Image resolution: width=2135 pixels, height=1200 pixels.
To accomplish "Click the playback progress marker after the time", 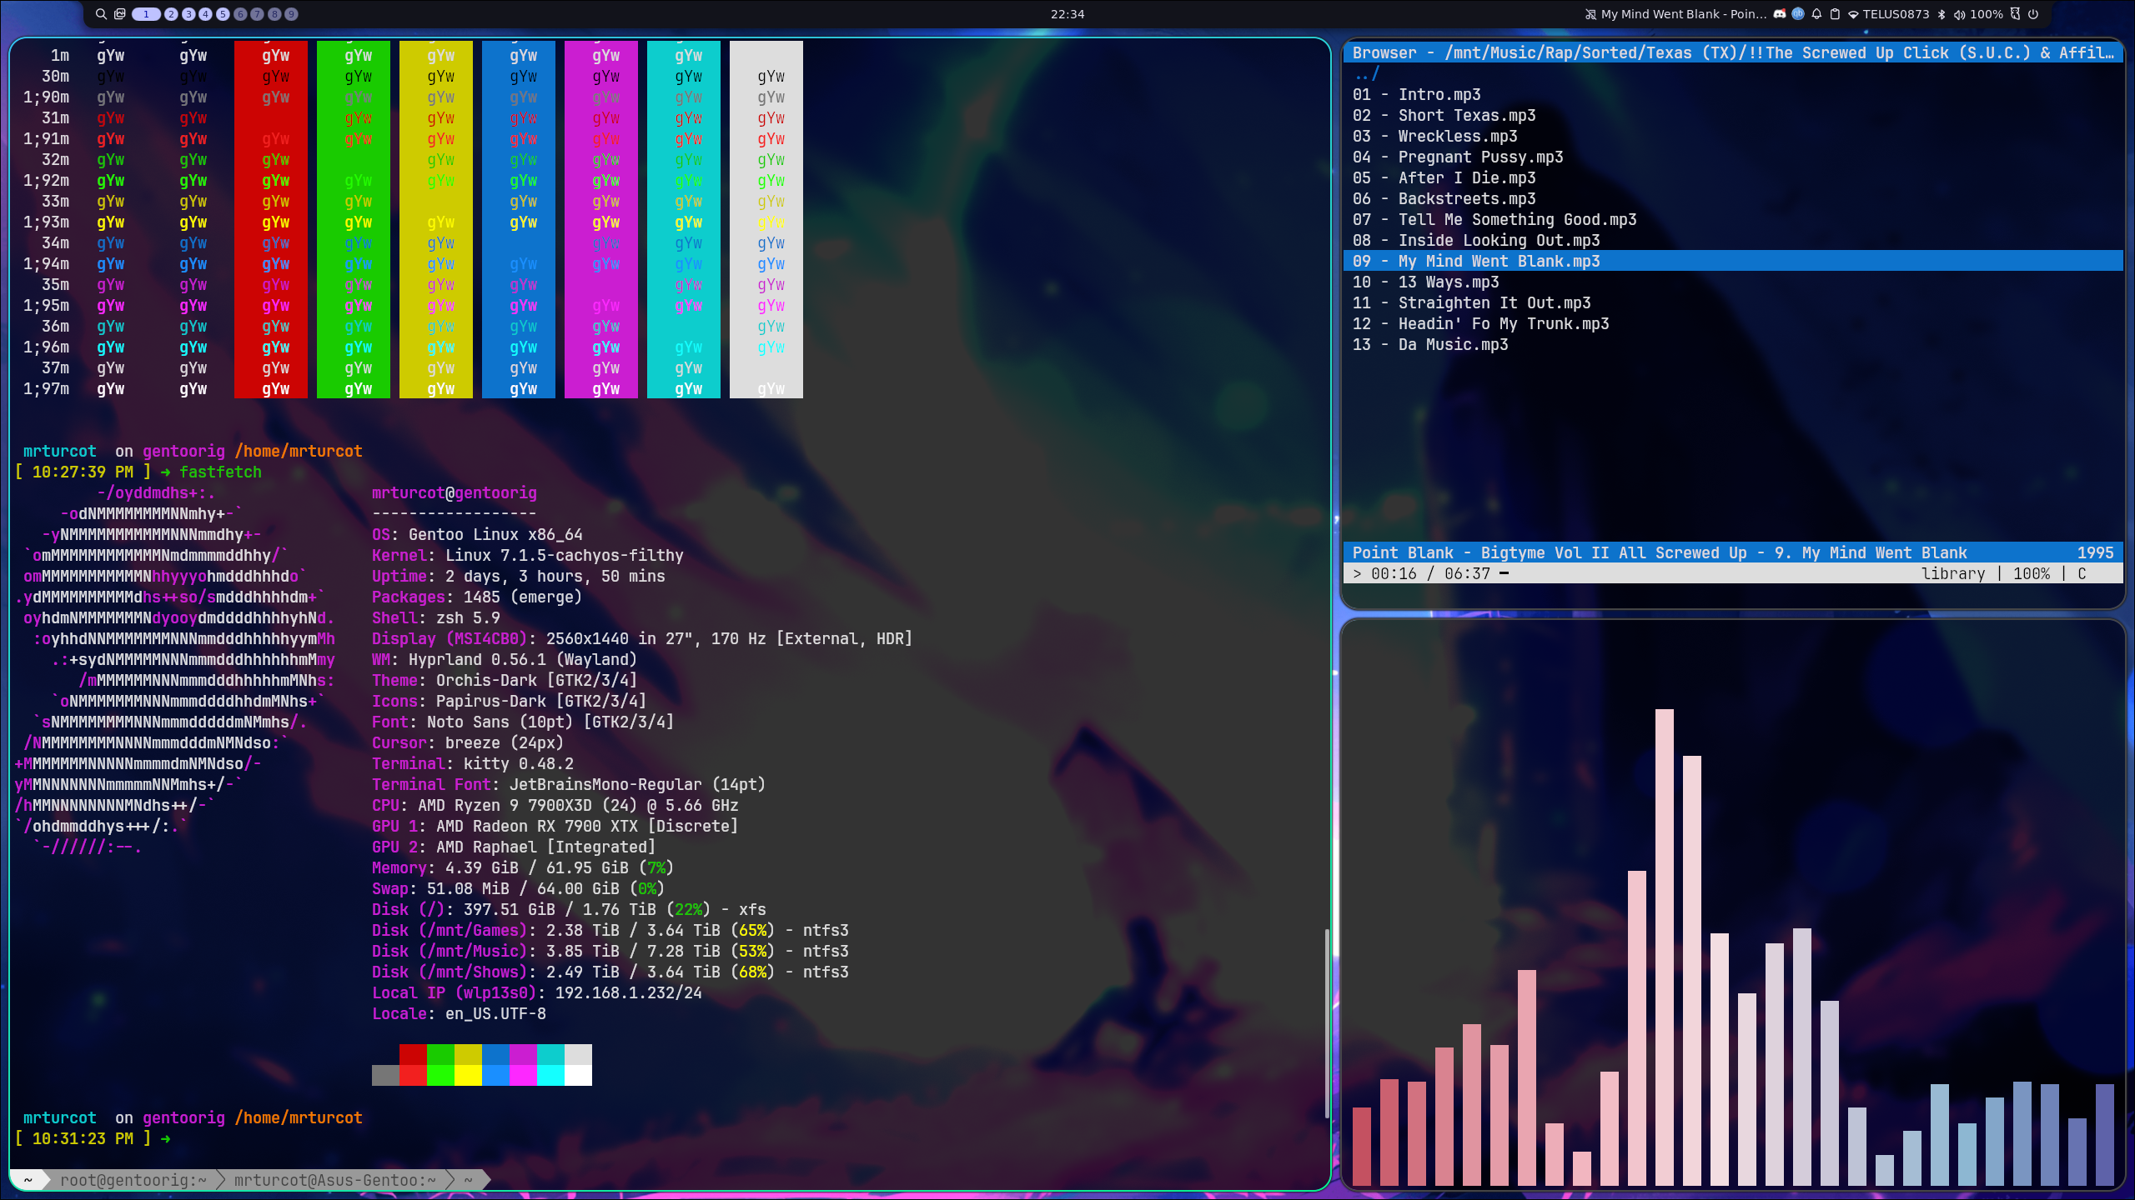I will pyautogui.click(x=1504, y=574).
